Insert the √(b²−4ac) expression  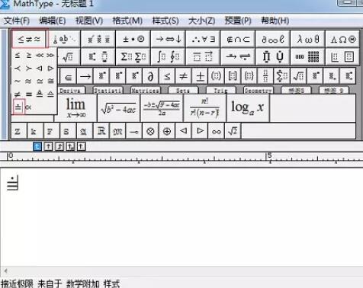119,108
